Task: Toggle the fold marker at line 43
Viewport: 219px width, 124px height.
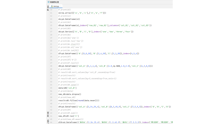Action: (x=57, y=113)
